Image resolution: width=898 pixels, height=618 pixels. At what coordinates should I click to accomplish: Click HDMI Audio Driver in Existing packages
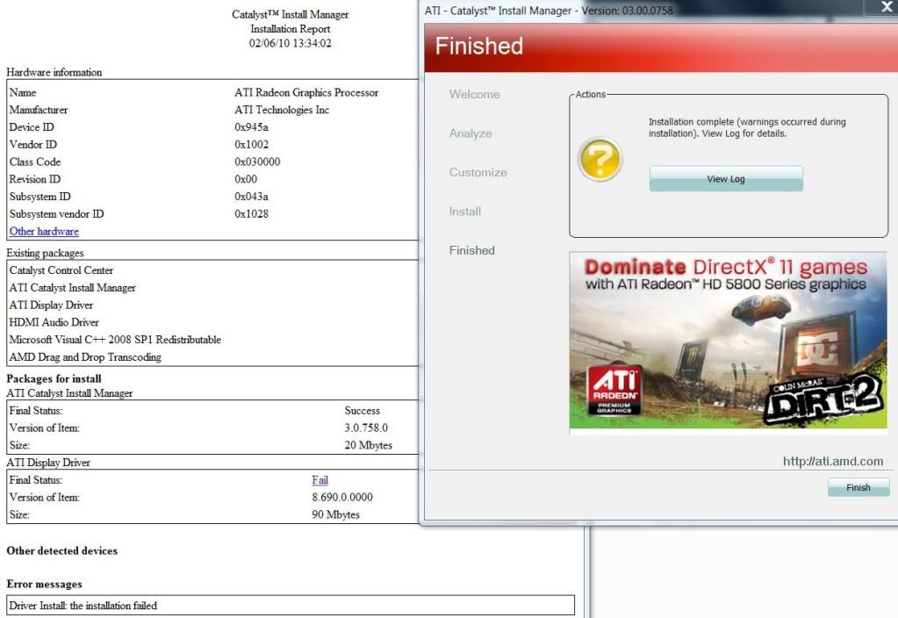tap(54, 322)
